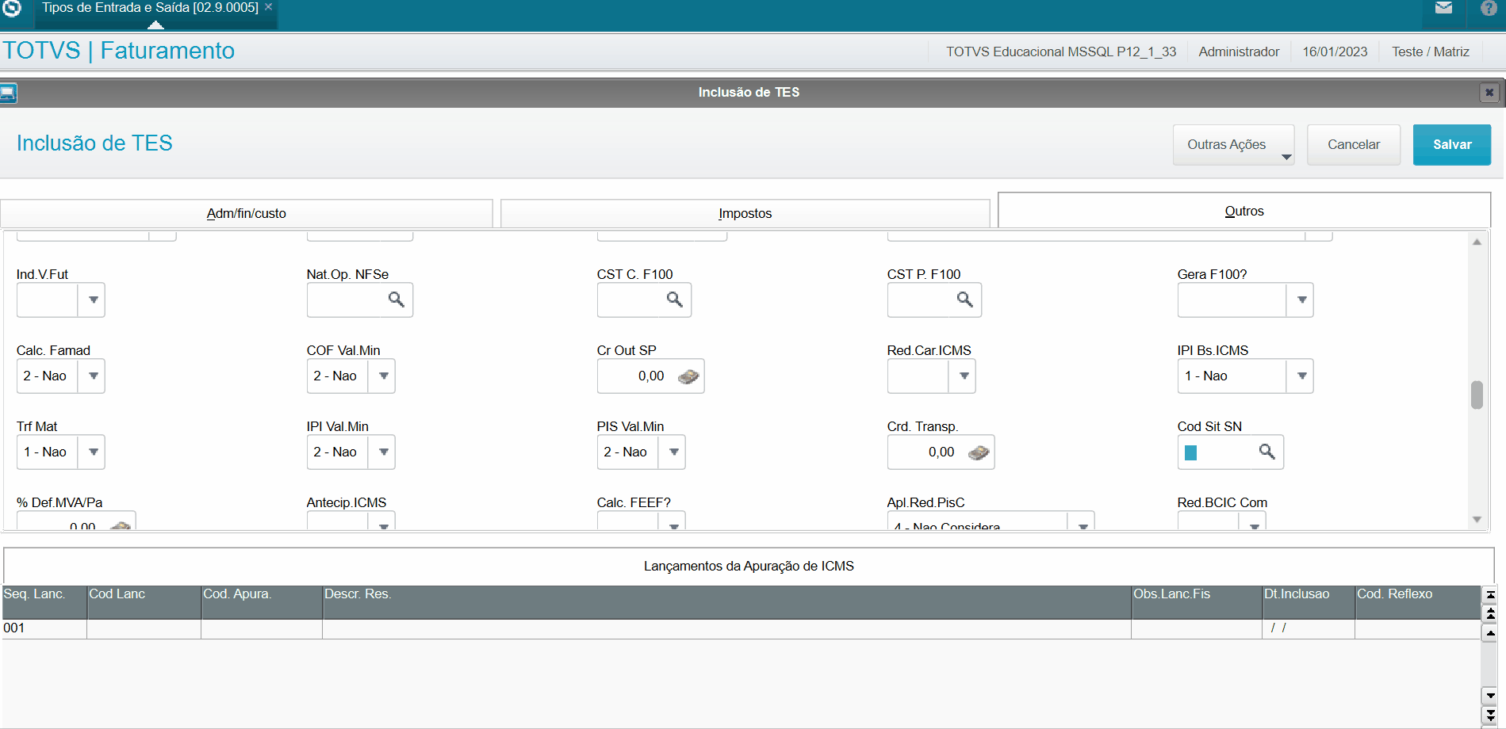Expand Red.BCIC Com dropdown

point(1253,523)
